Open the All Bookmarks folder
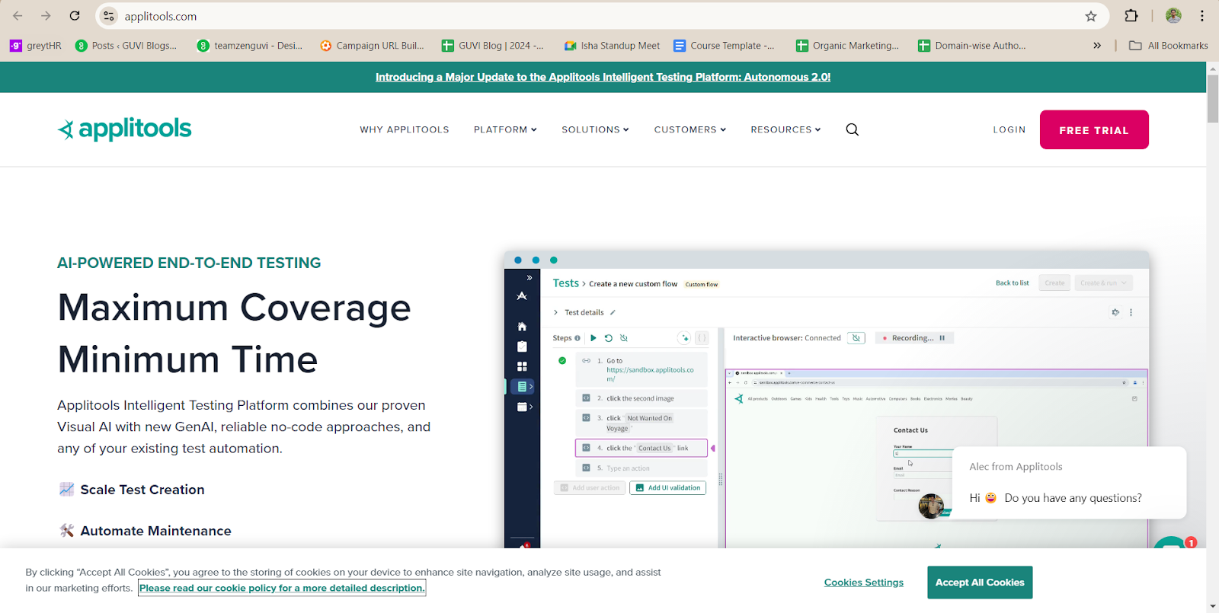This screenshot has height=613, width=1219. (x=1169, y=46)
